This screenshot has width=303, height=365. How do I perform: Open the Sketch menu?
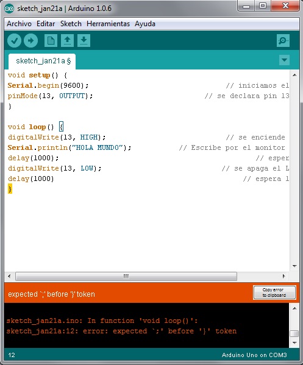pyautogui.click(x=71, y=24)
